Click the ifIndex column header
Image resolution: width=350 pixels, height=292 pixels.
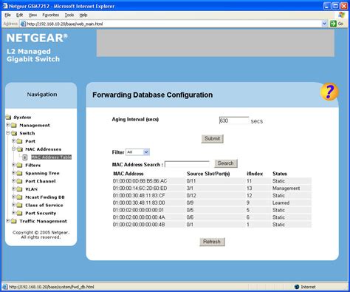click(255, 174)
